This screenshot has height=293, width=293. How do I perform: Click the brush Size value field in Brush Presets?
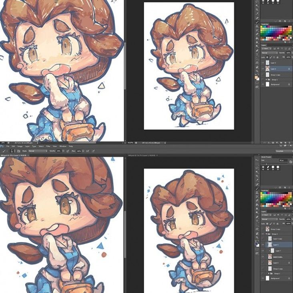pos(283,161)
